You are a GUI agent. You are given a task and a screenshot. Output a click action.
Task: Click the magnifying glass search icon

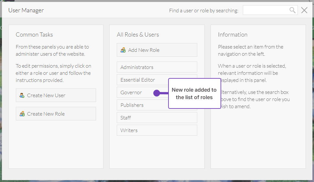click(292, 10)
